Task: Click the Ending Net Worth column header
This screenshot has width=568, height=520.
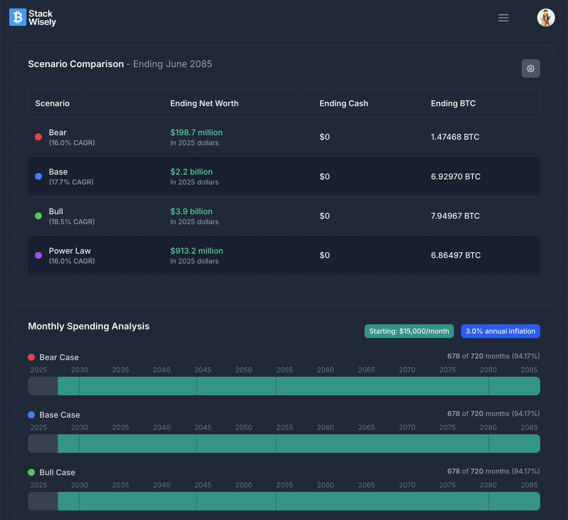Action: coord(204,104)
